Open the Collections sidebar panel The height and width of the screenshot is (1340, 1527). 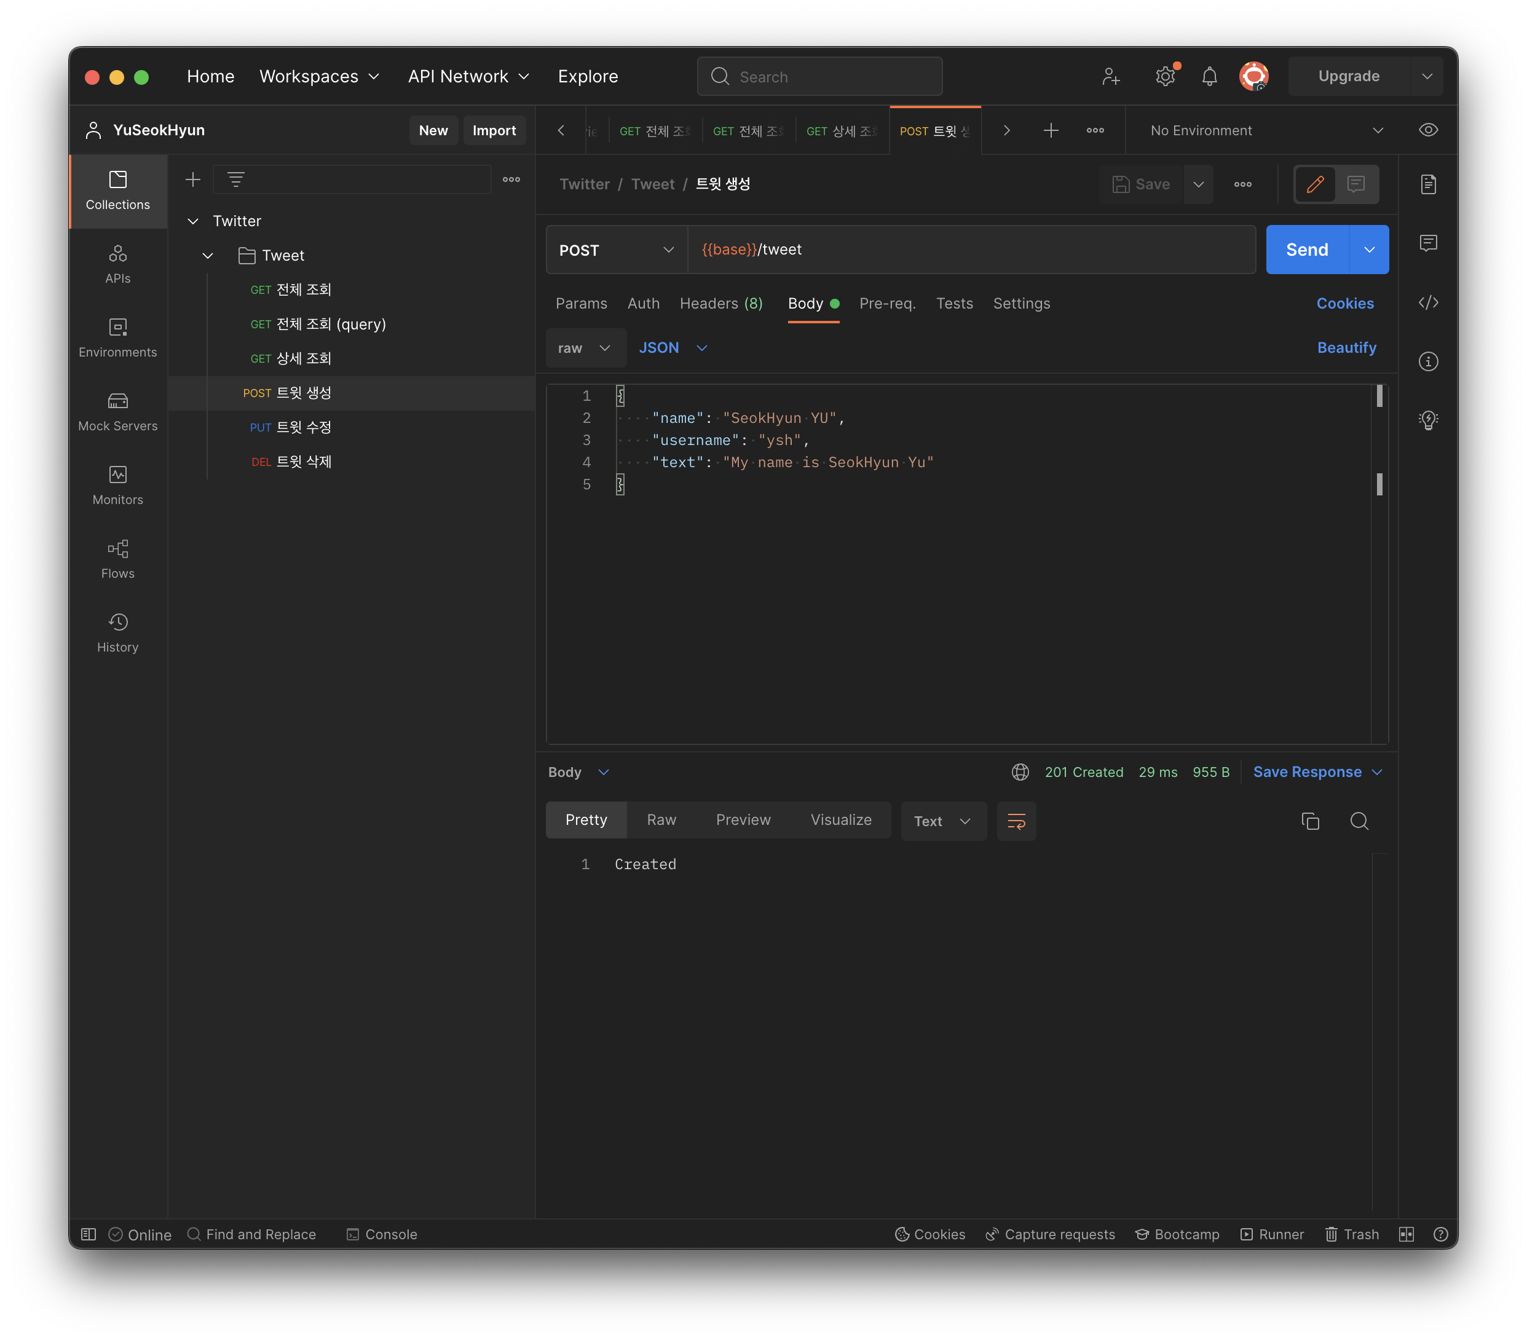(x=117, y=191)
